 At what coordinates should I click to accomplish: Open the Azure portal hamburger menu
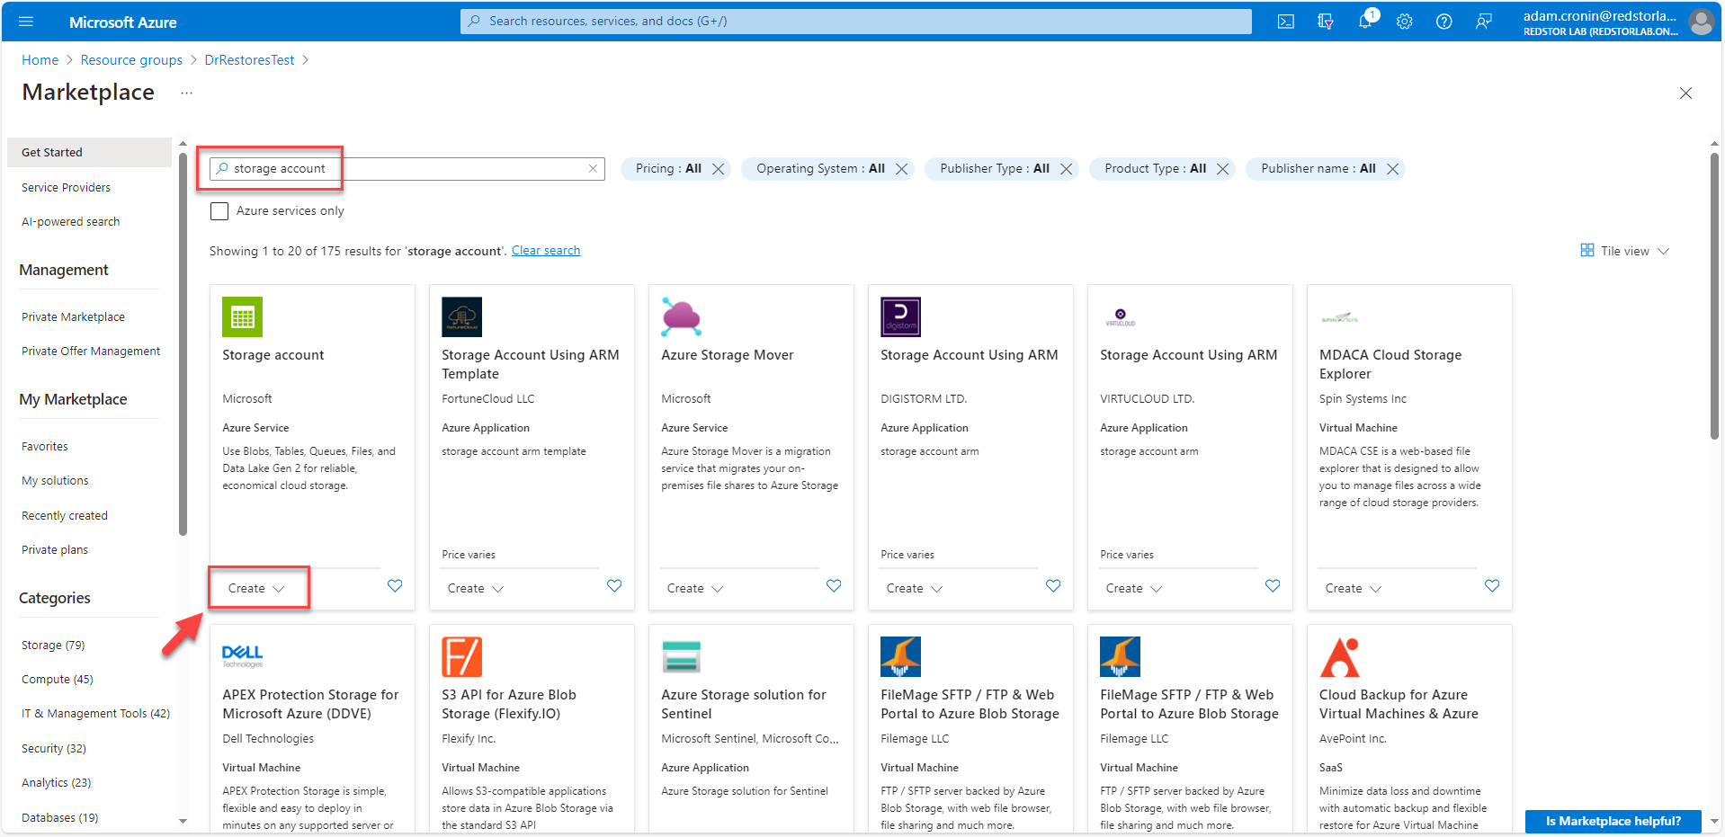click(x=25, y=22)
